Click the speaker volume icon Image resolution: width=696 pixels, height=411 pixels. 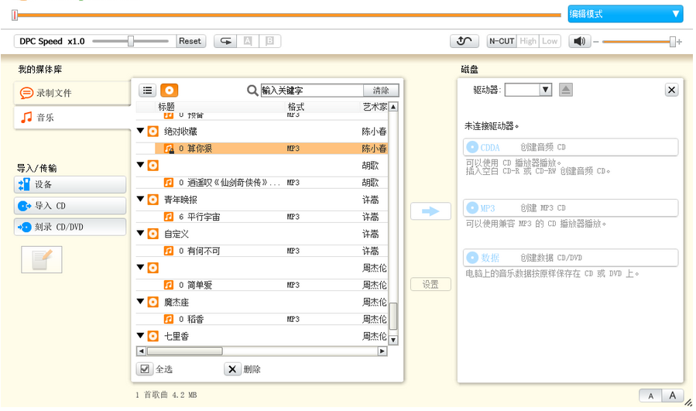(578, 41)
